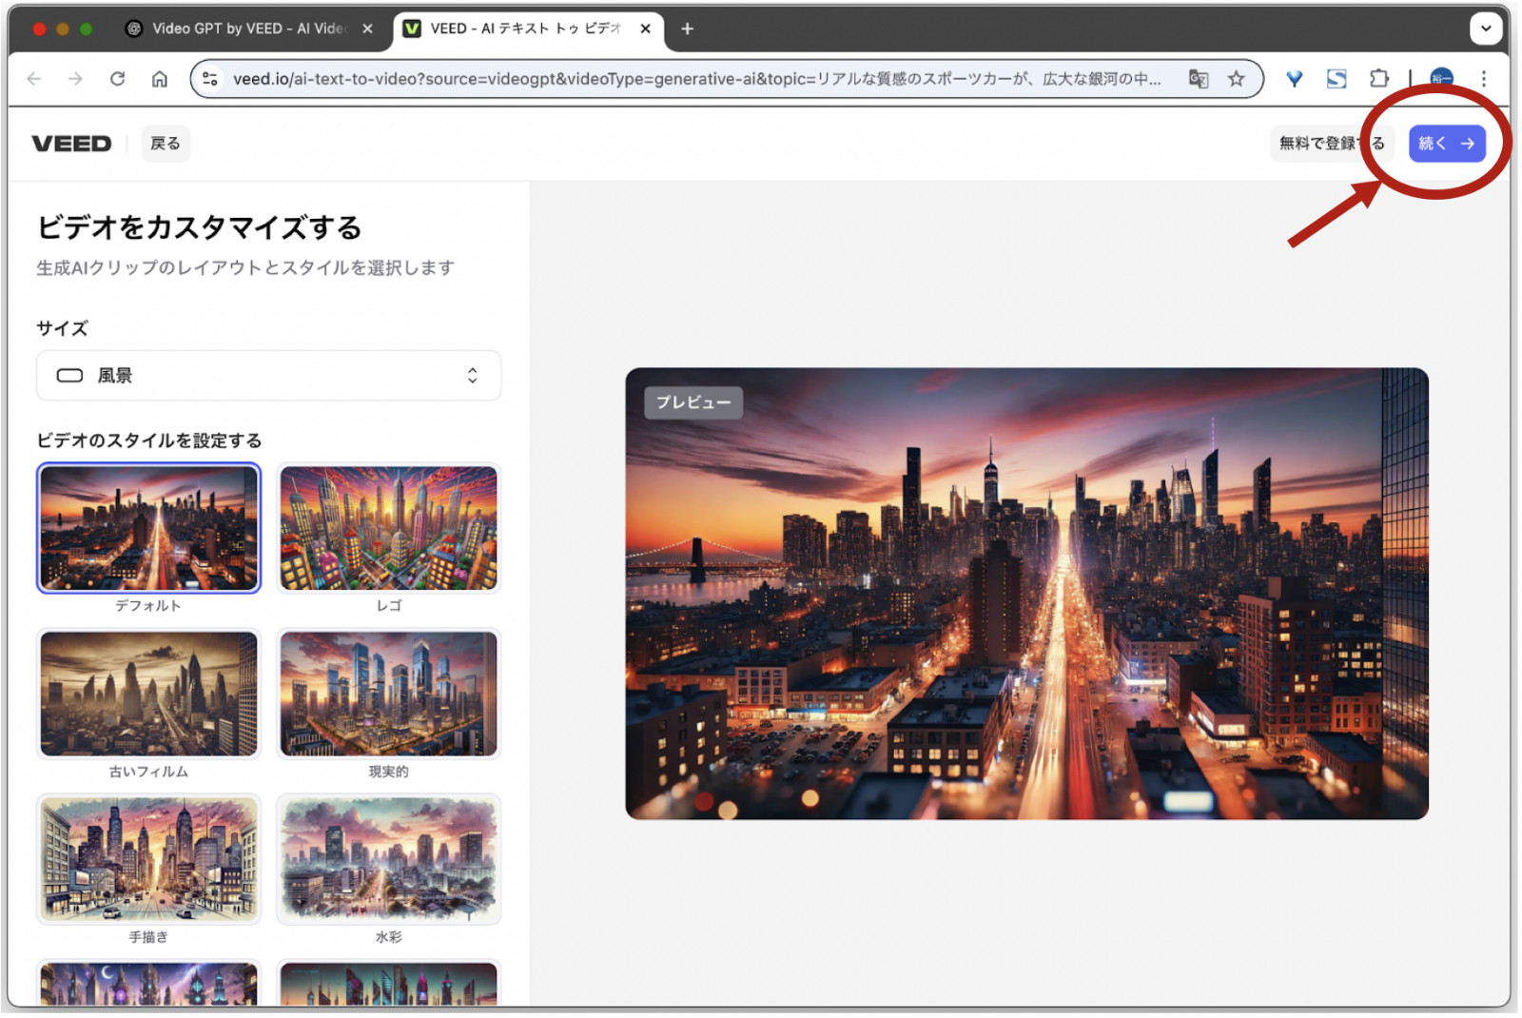Viewport: 1522px width, 1018px height.
Task: Click the browser back arrow
Action: click(x=34, y=79)
